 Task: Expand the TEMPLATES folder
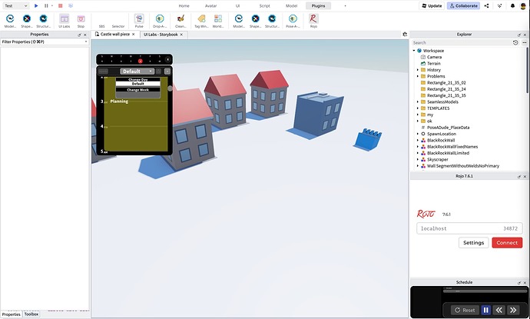tap(418, 108)
